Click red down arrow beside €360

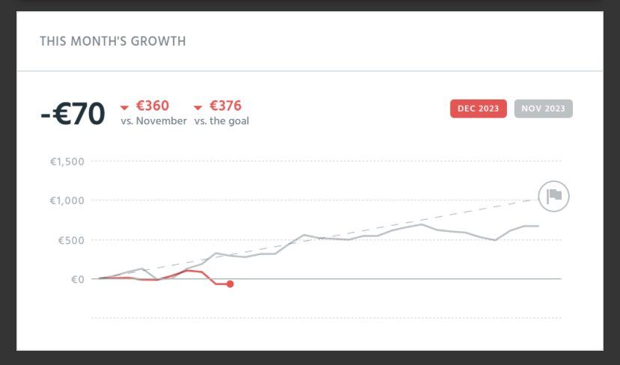pos(125,108)
